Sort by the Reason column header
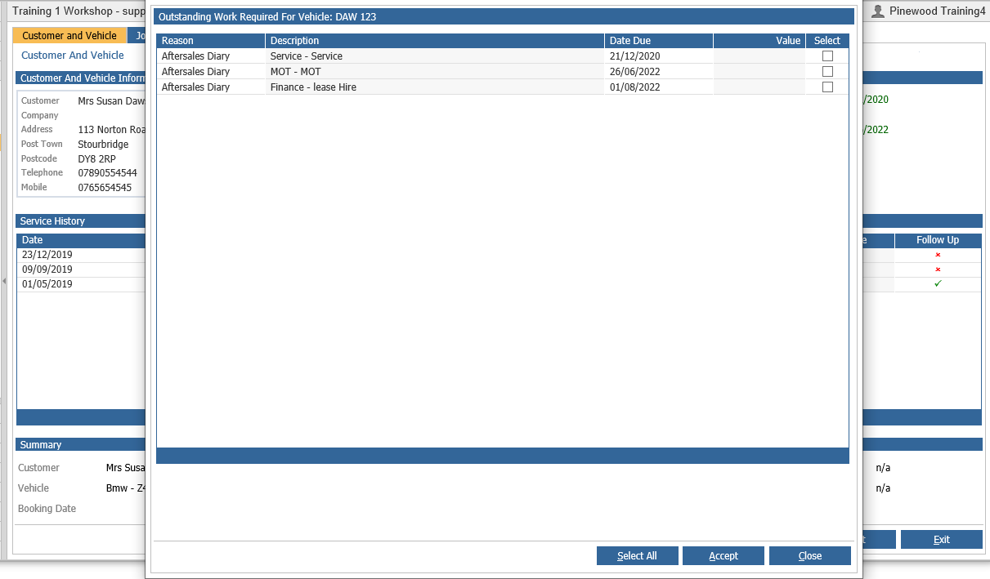The width and height of the screenshot is (990, 579). click(211, 41)
